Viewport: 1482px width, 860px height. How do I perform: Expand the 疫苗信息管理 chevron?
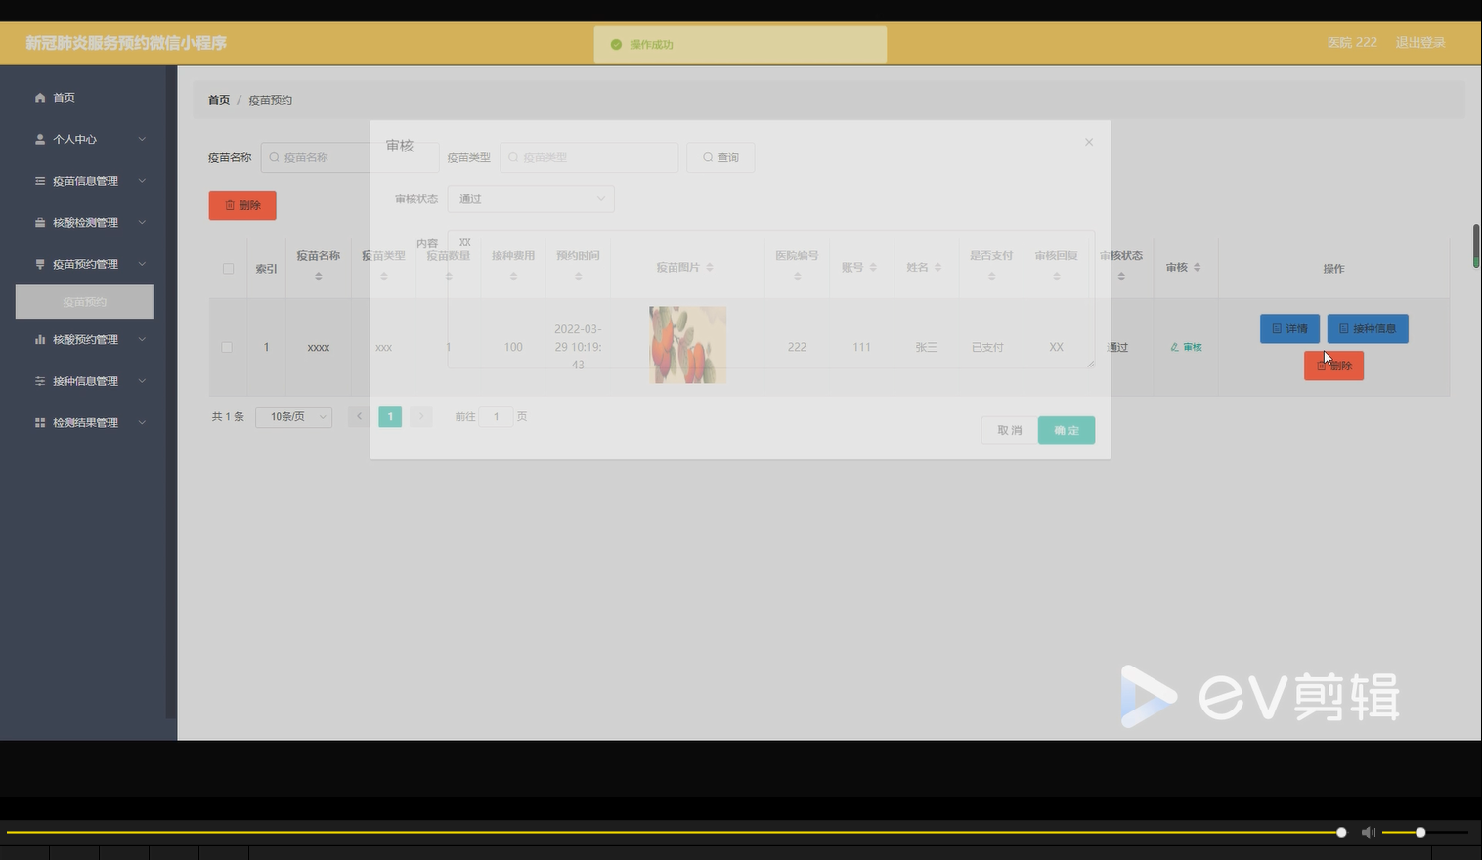coord(142,181)
